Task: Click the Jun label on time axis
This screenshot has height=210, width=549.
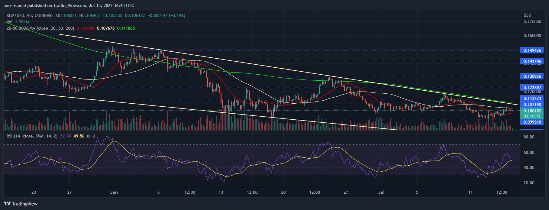Action: [114, 192]
